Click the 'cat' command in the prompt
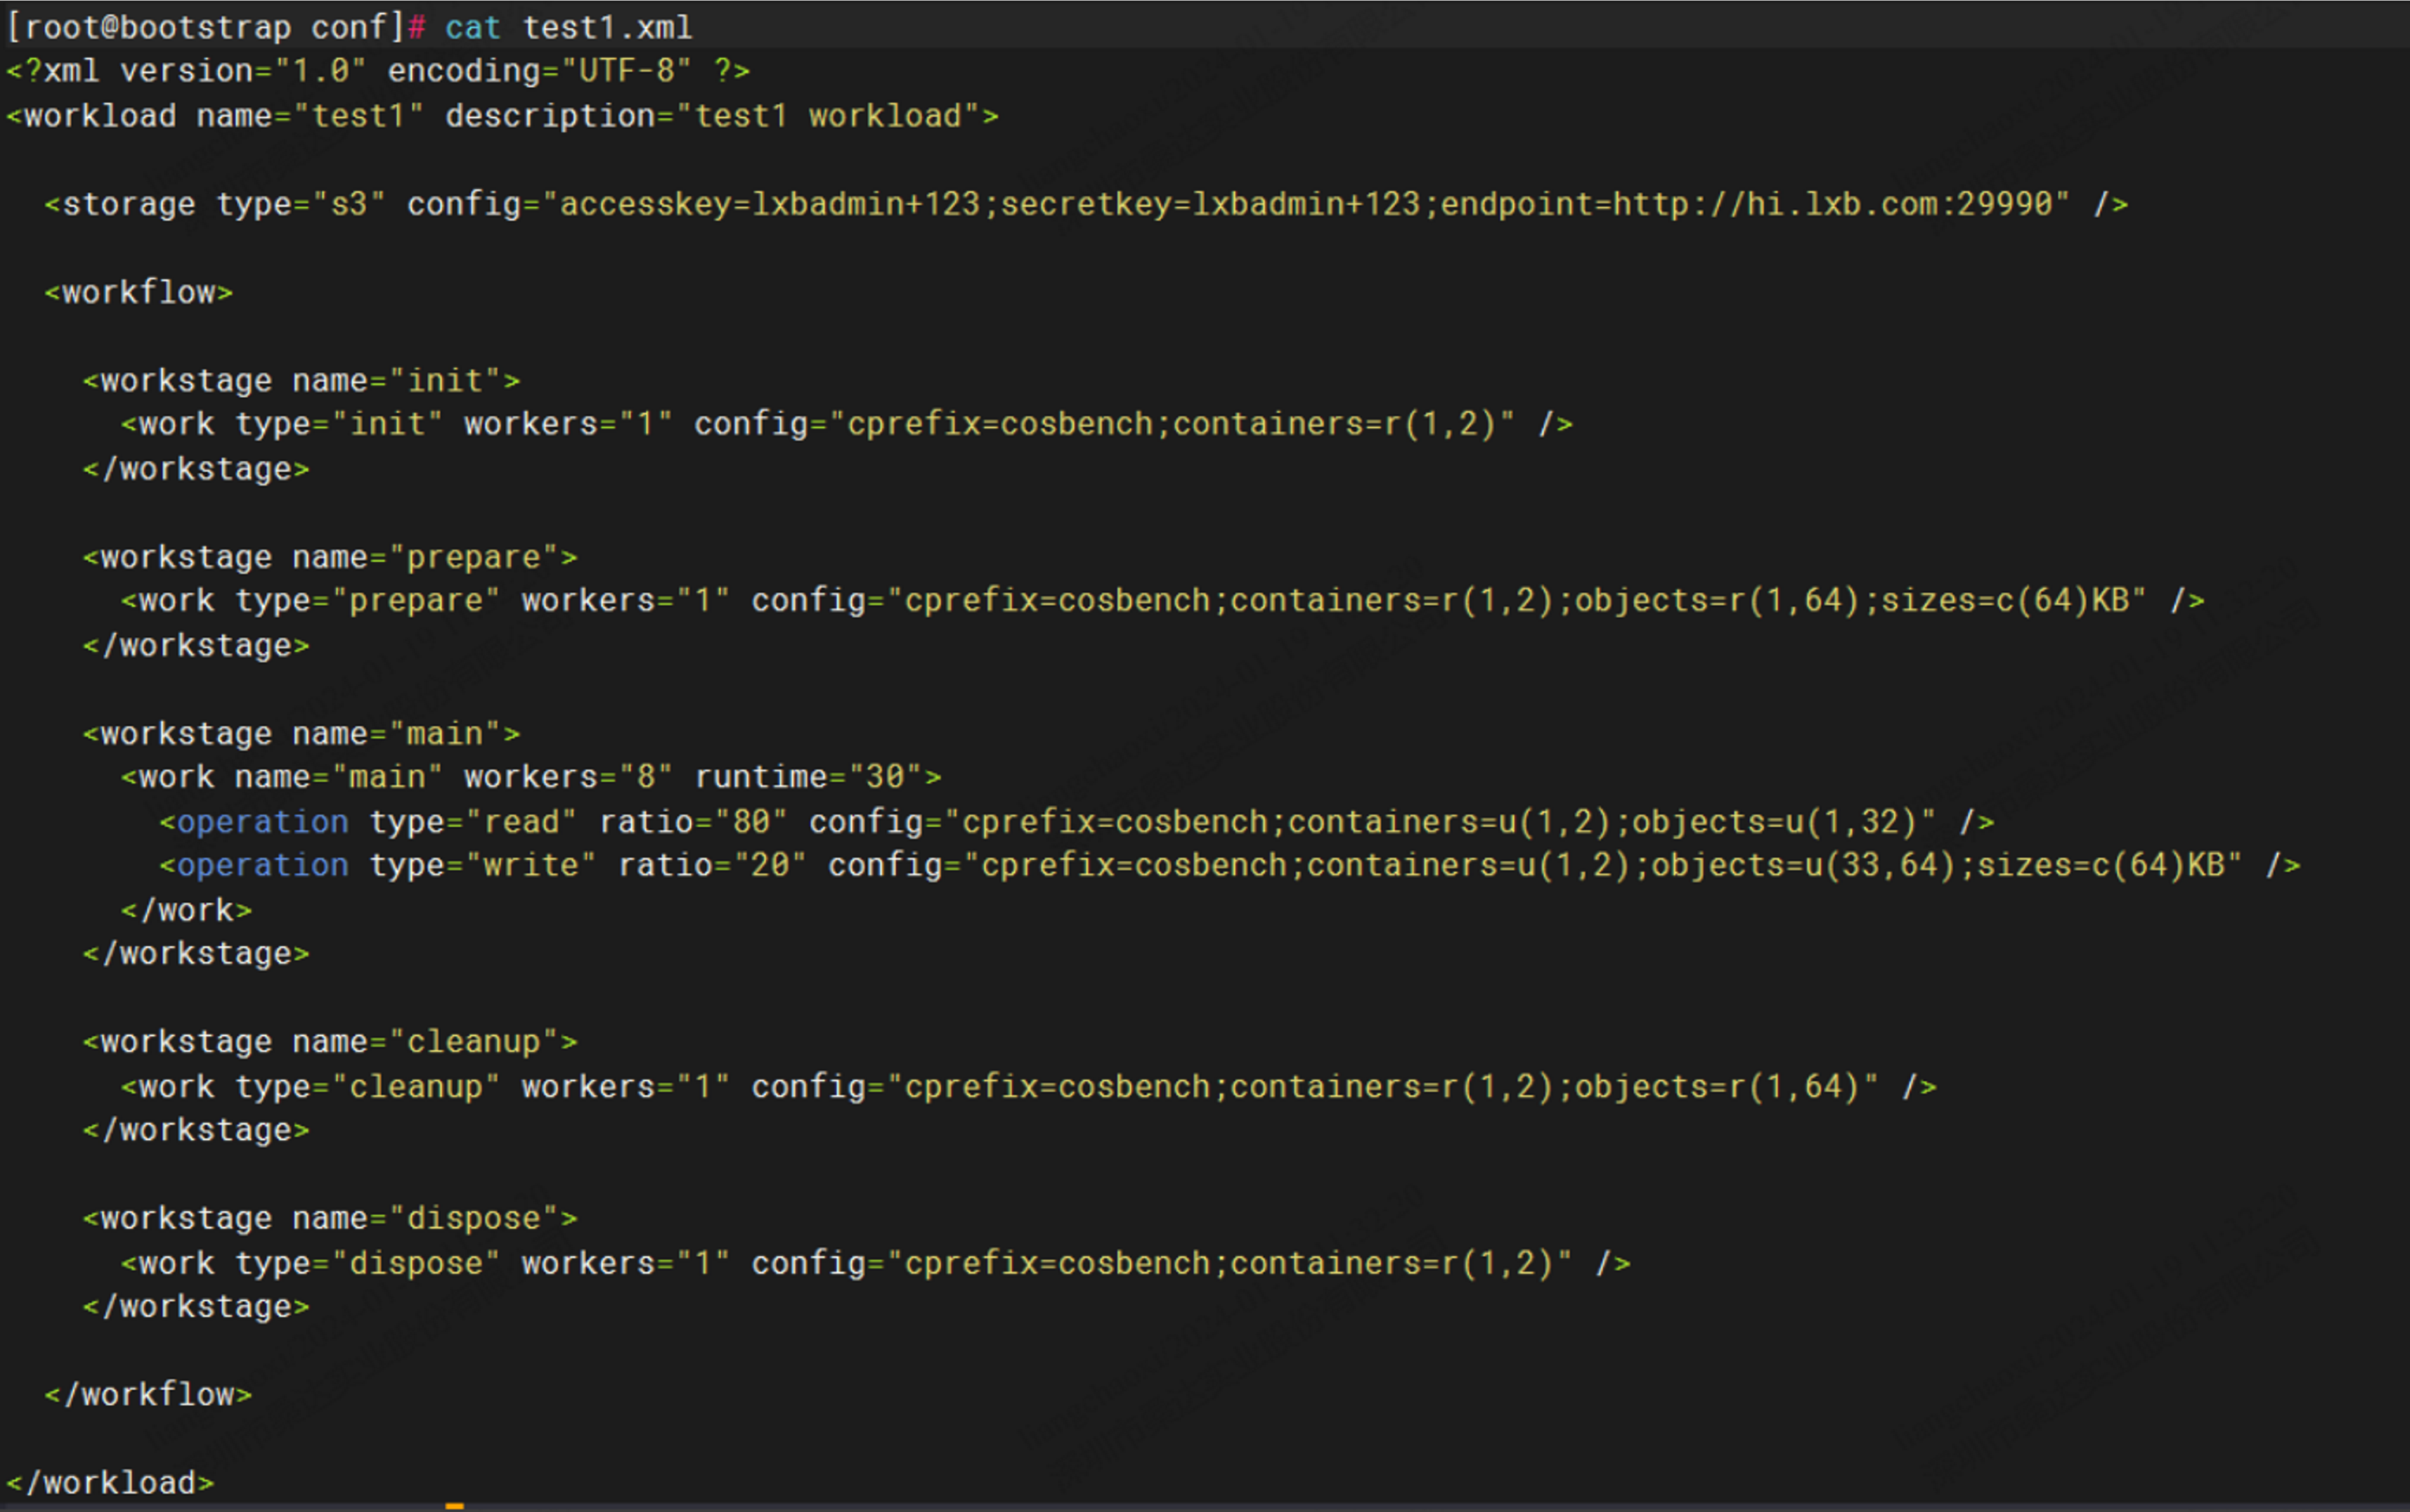This screenshot has width=2410, height=1512. click(x=472, y=27)
